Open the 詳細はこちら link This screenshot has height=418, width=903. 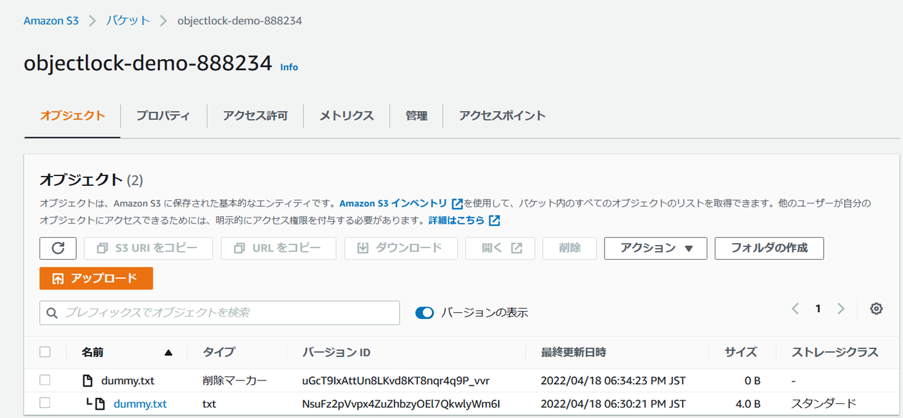pyautogui.click(x=456, y=220)
